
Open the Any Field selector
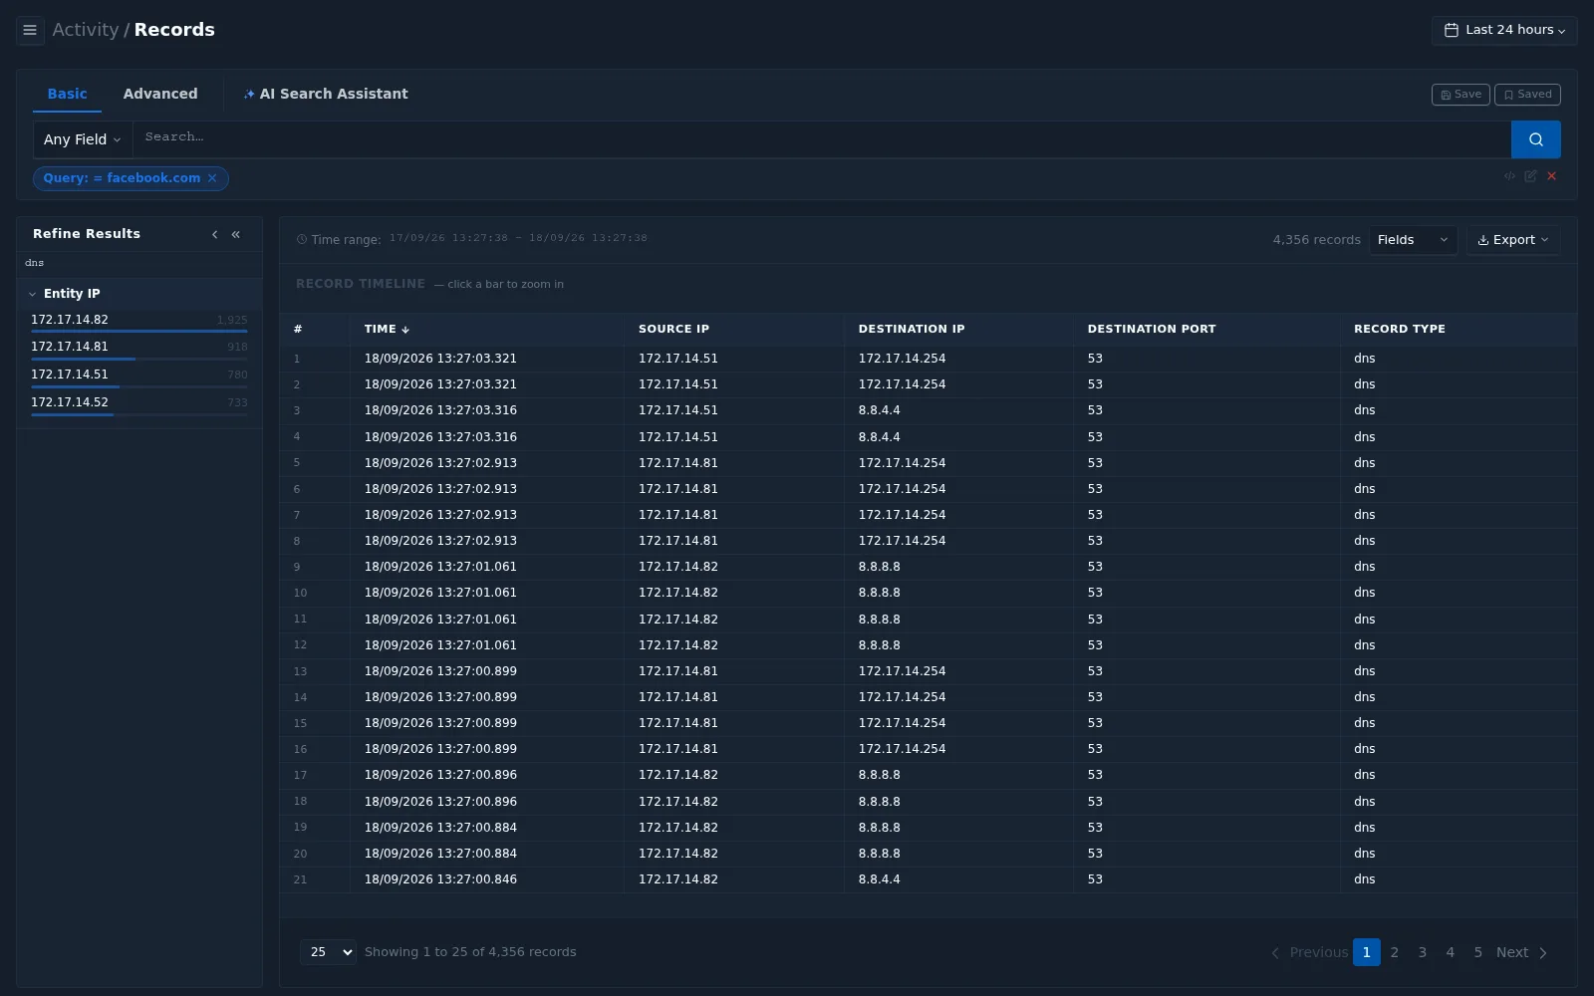83,139
